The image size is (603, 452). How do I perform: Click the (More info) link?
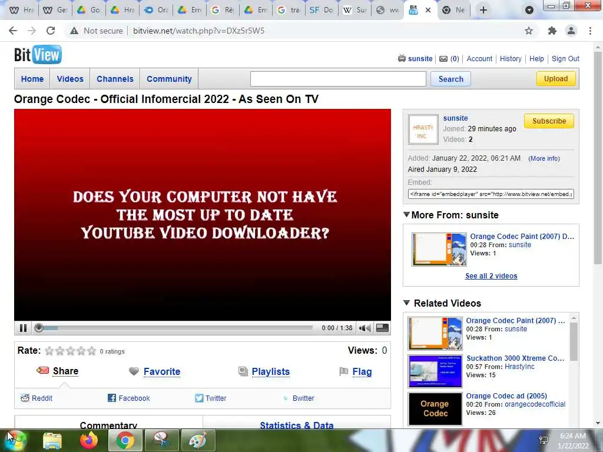(x=544, y=158)
